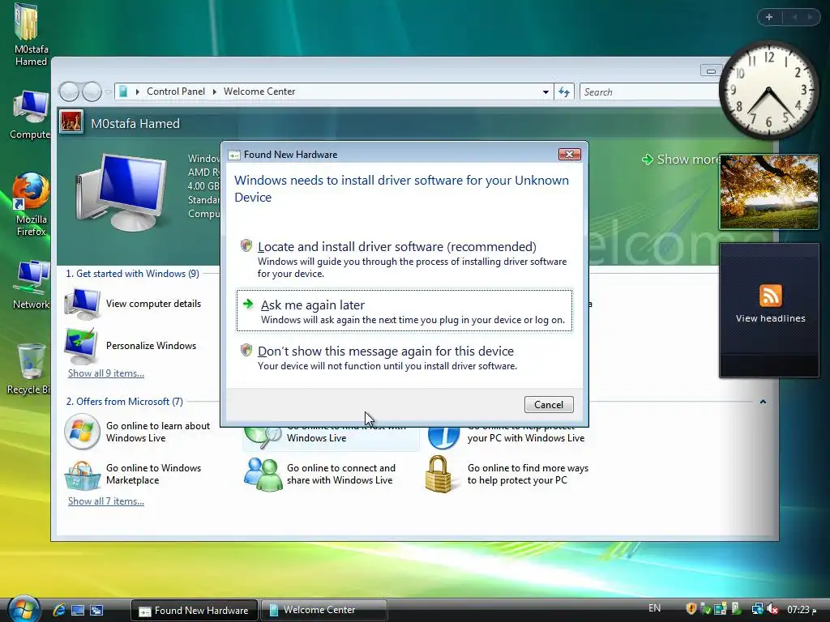Image resolution: width=830 pixels, height=622 pixels.
Task: Click EN language indicator
Action: point(654,608)
